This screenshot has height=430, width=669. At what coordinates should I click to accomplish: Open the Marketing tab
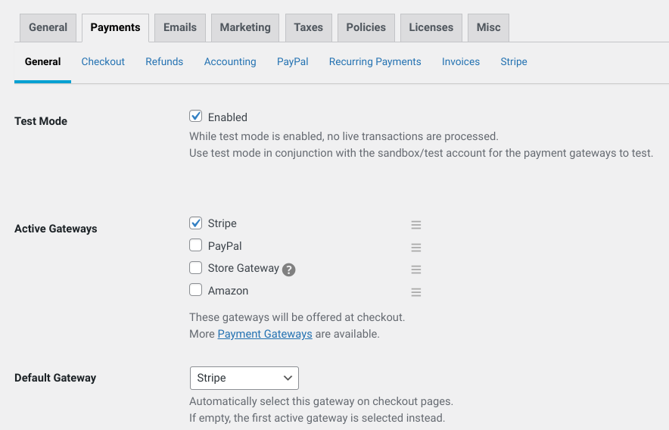245,27
